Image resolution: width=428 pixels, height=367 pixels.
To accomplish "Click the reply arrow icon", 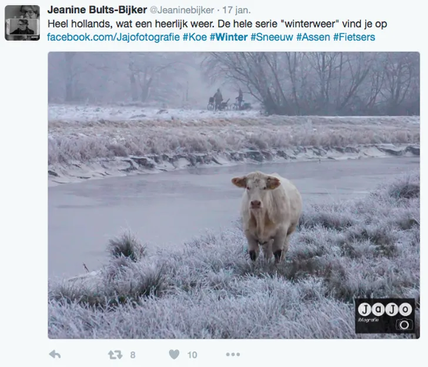I will (55, 355).
